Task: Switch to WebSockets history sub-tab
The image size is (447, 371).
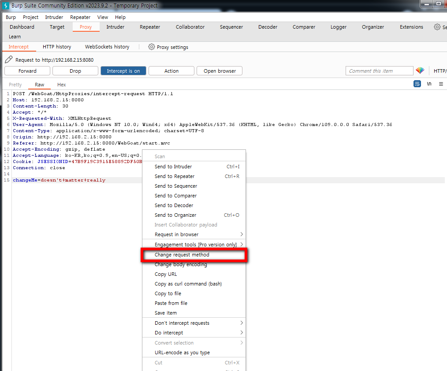Action: click(107, 47)
